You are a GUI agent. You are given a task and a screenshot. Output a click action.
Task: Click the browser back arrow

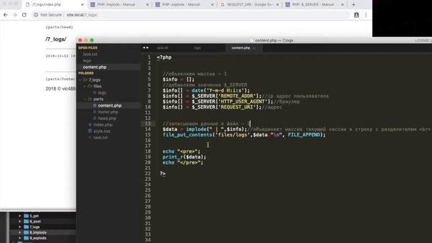[x=5, y=15]
